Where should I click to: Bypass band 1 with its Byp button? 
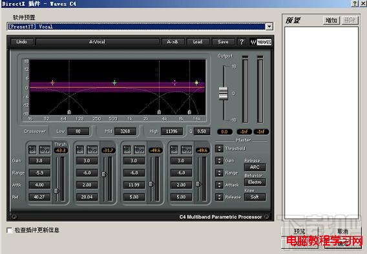click(x=45, y=150)
